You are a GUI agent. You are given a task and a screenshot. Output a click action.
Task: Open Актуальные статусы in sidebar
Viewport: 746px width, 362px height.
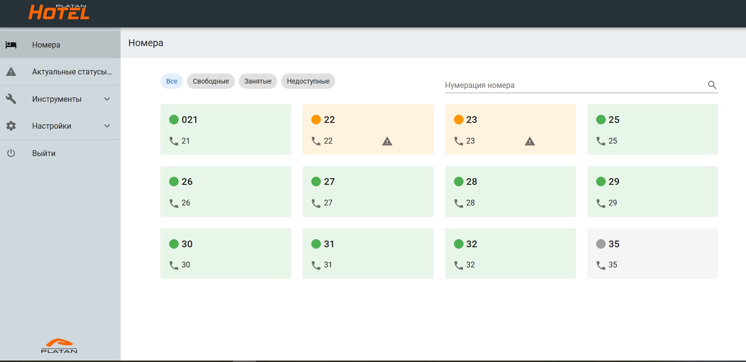(60, 72)
